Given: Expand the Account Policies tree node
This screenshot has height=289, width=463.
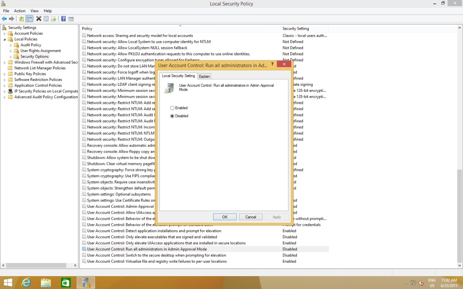Looking at the screenshot, I should 5,33.
